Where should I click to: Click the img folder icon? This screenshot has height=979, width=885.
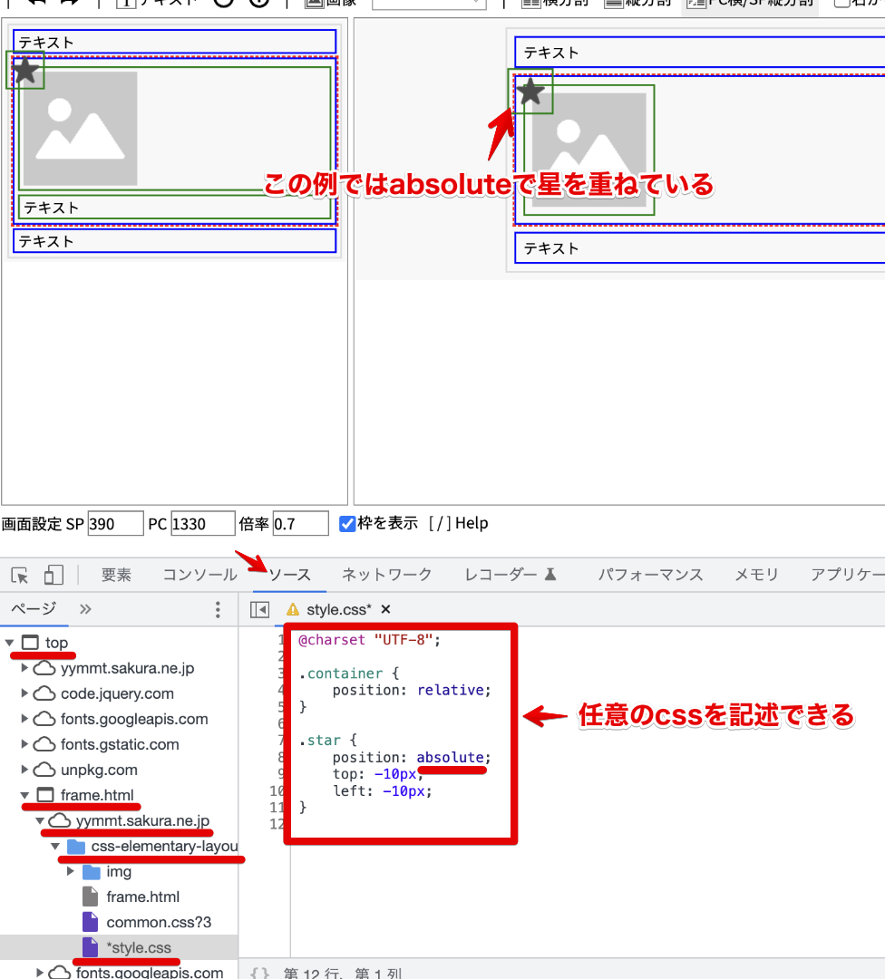[92, 872]
